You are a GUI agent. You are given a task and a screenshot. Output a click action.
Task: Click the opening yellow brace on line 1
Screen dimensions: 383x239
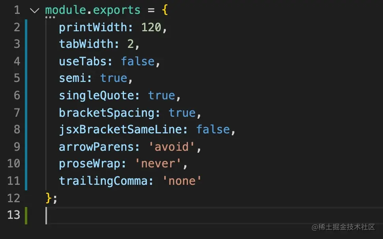tap(165, 10)
